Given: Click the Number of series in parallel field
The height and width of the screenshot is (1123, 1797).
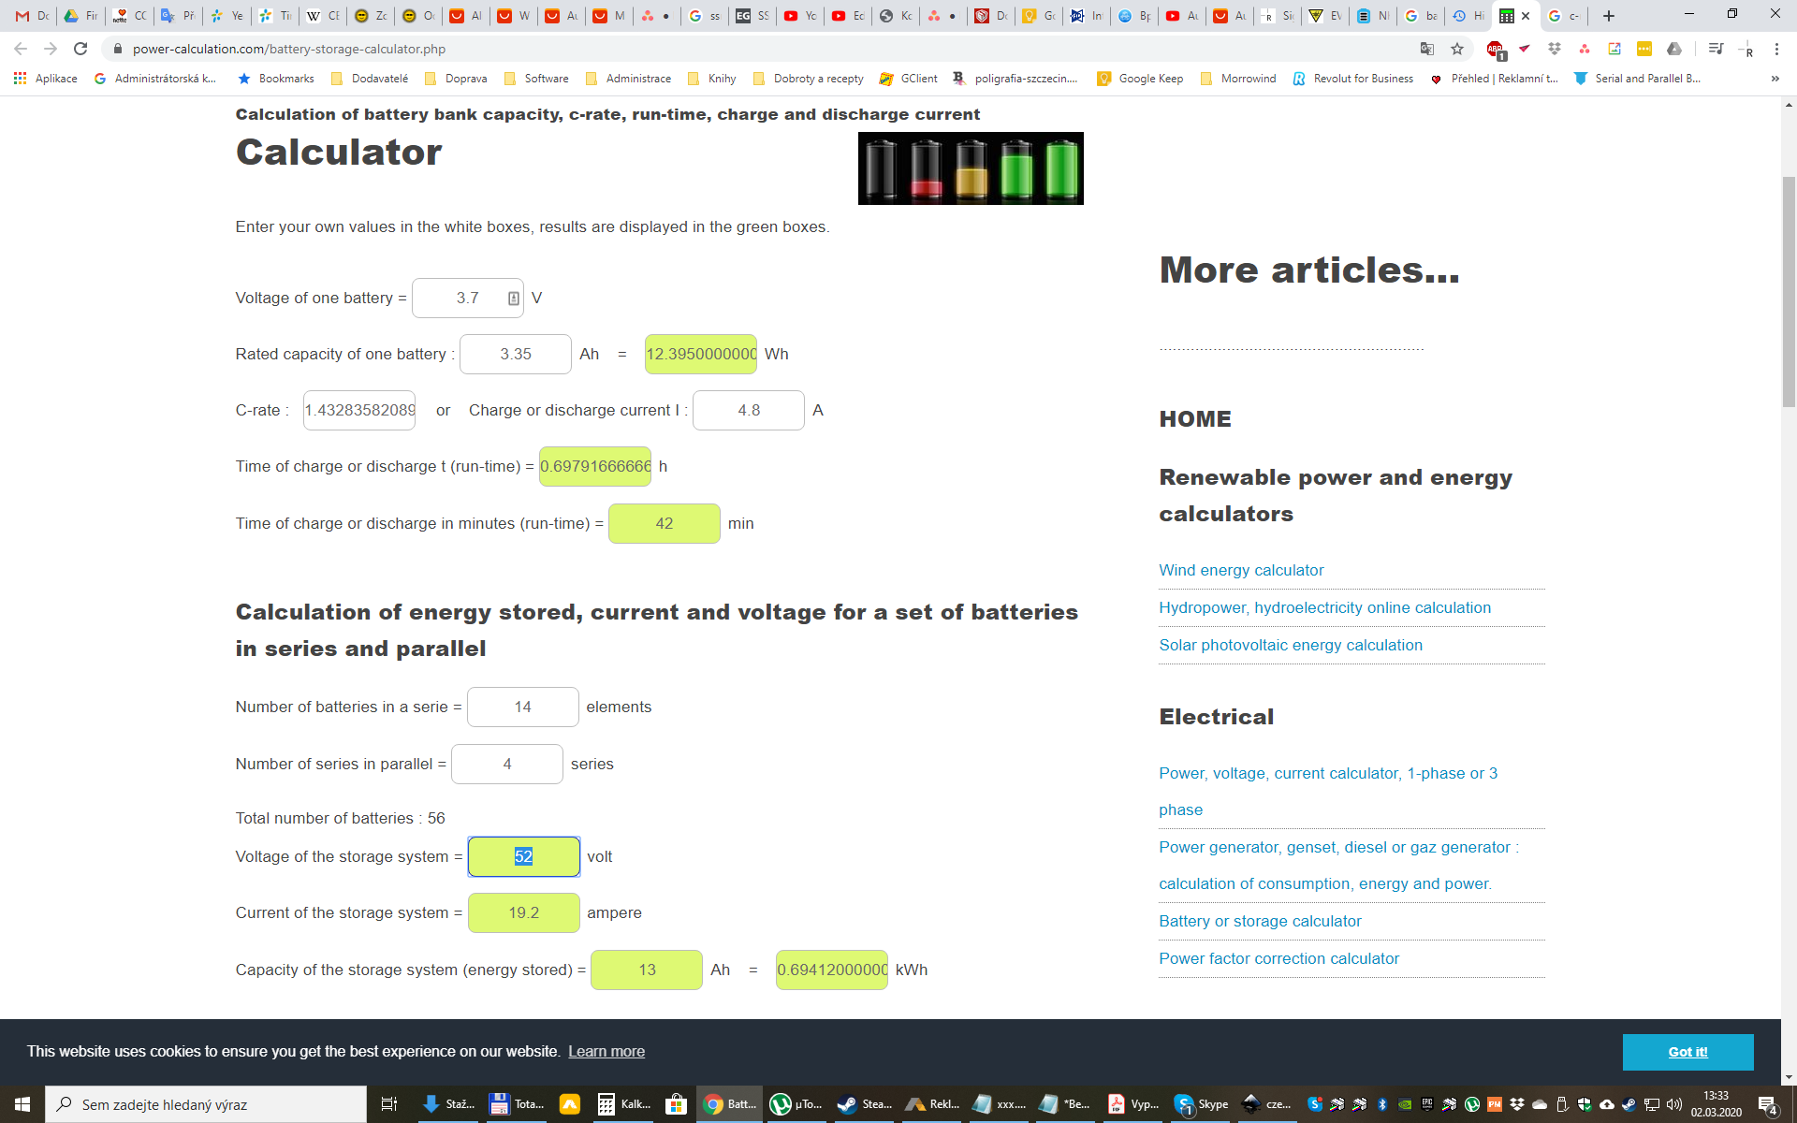Looking at the screenshot, I should coord(506,764).
